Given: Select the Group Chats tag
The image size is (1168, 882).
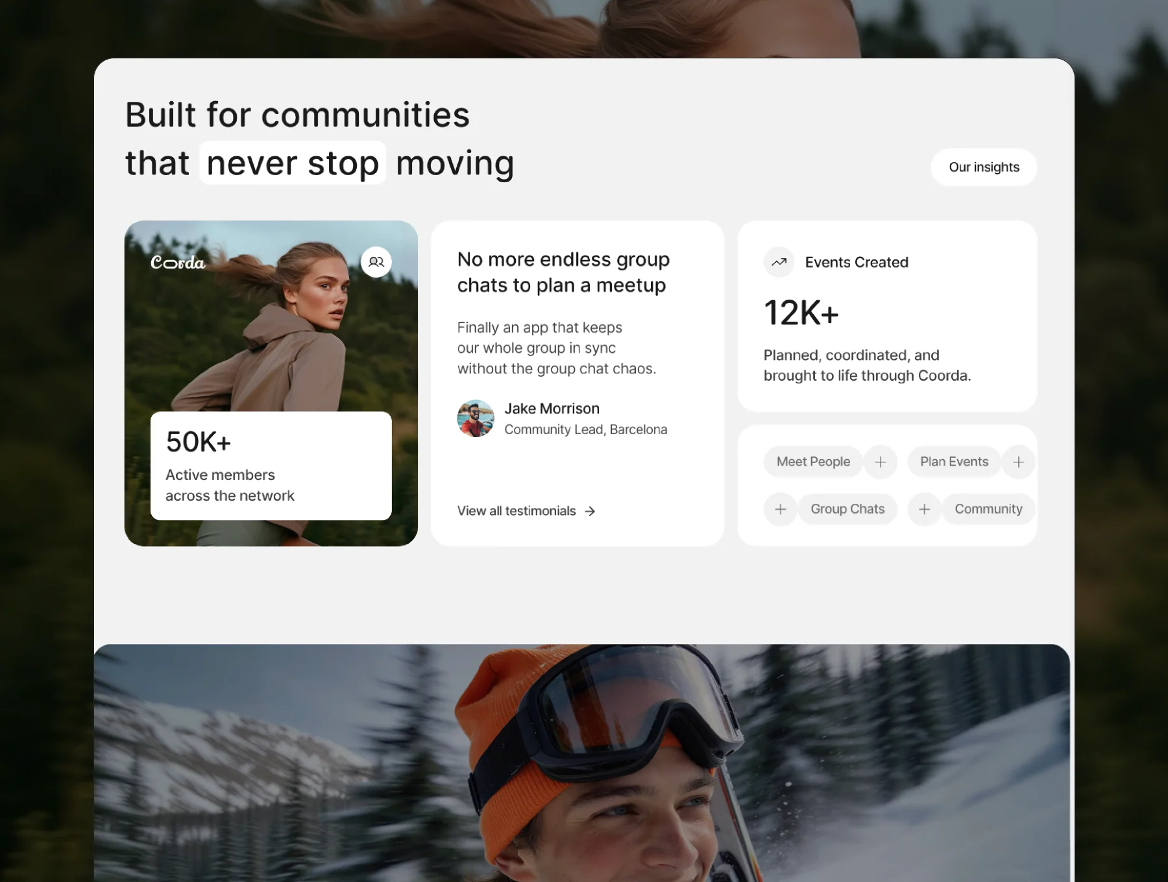Looking at the screenshot, I should (847, 509).
